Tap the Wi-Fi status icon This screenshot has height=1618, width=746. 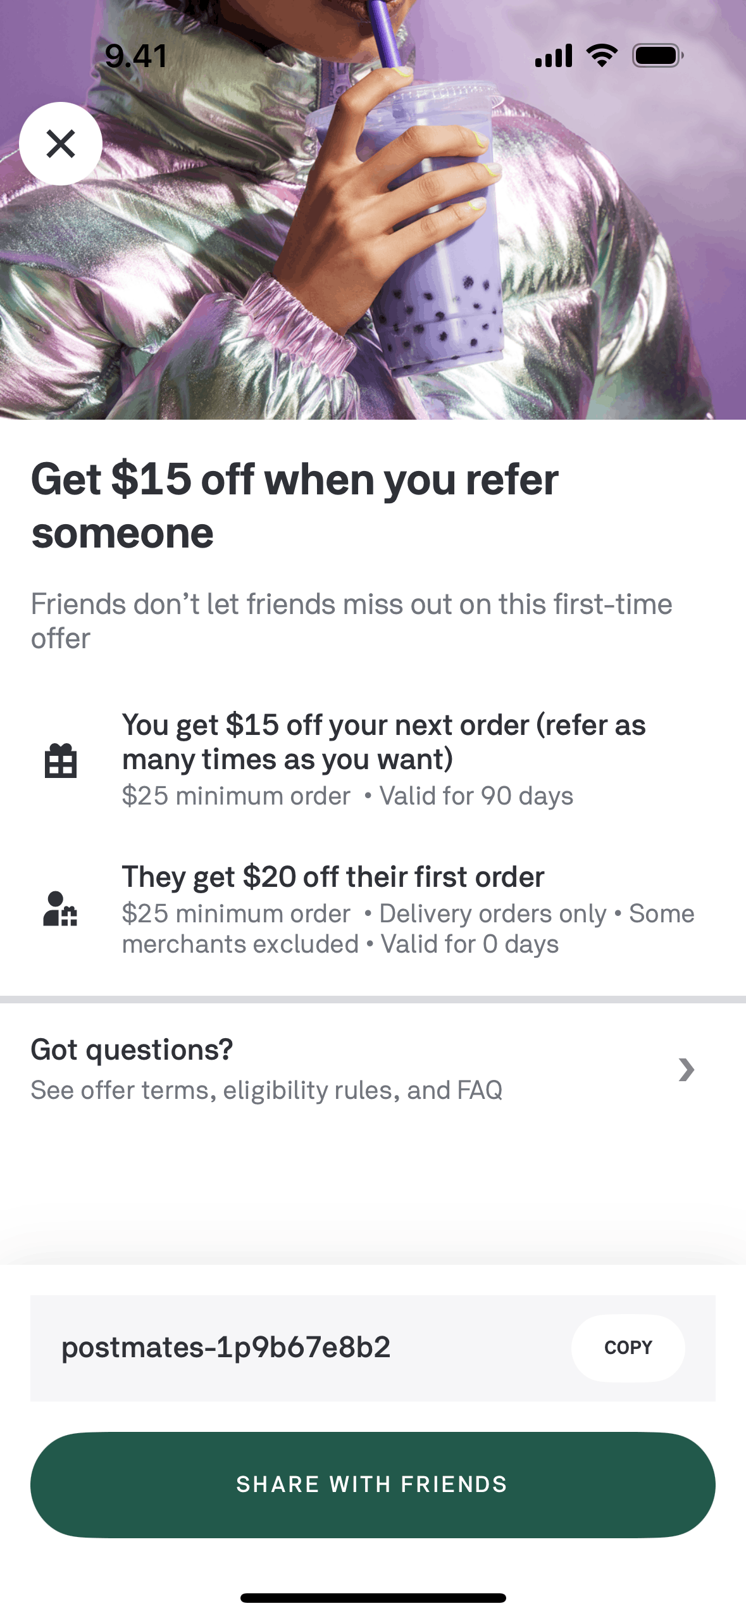click(602, 56)
